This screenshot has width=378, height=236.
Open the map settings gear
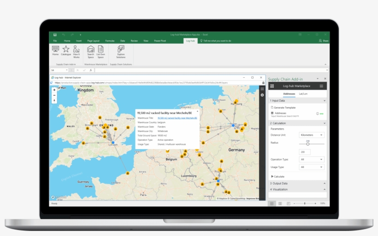point(262,95)
